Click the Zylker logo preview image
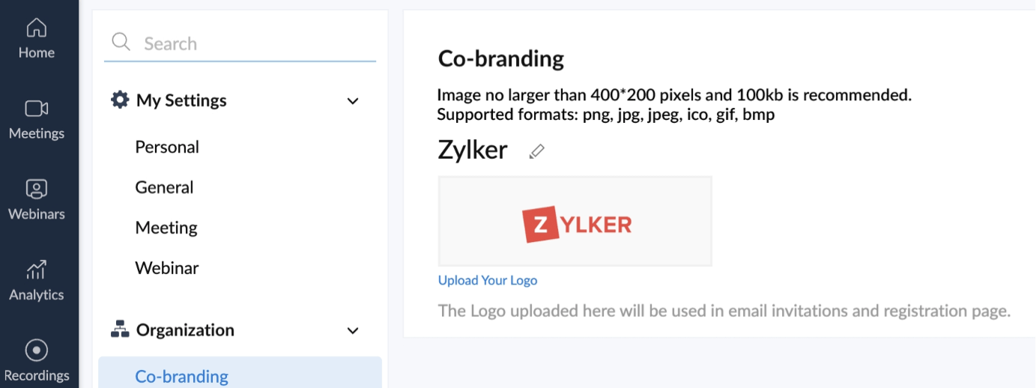 point(575,223)
